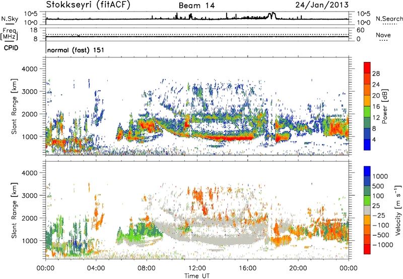
Task: Click the "-1000" value on Velocity scale
Action: (x=382, y=245)
